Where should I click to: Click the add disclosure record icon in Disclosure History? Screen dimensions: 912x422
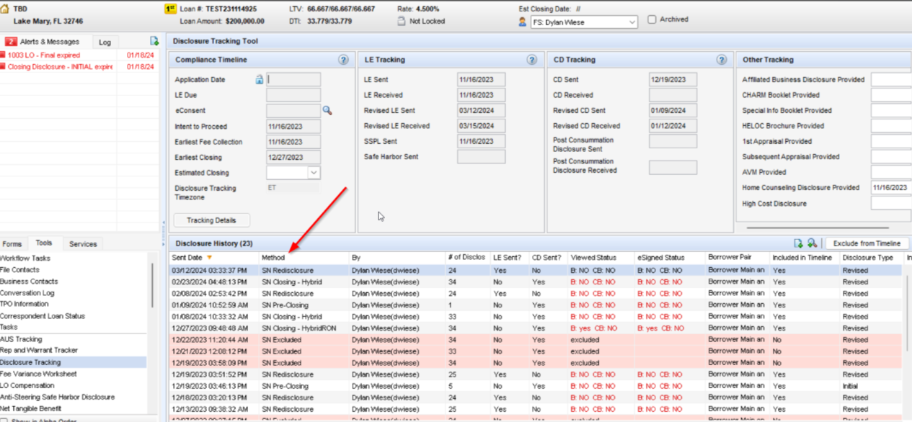798,243
